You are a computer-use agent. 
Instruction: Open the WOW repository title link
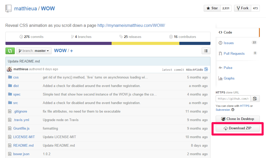click(48, 9)
